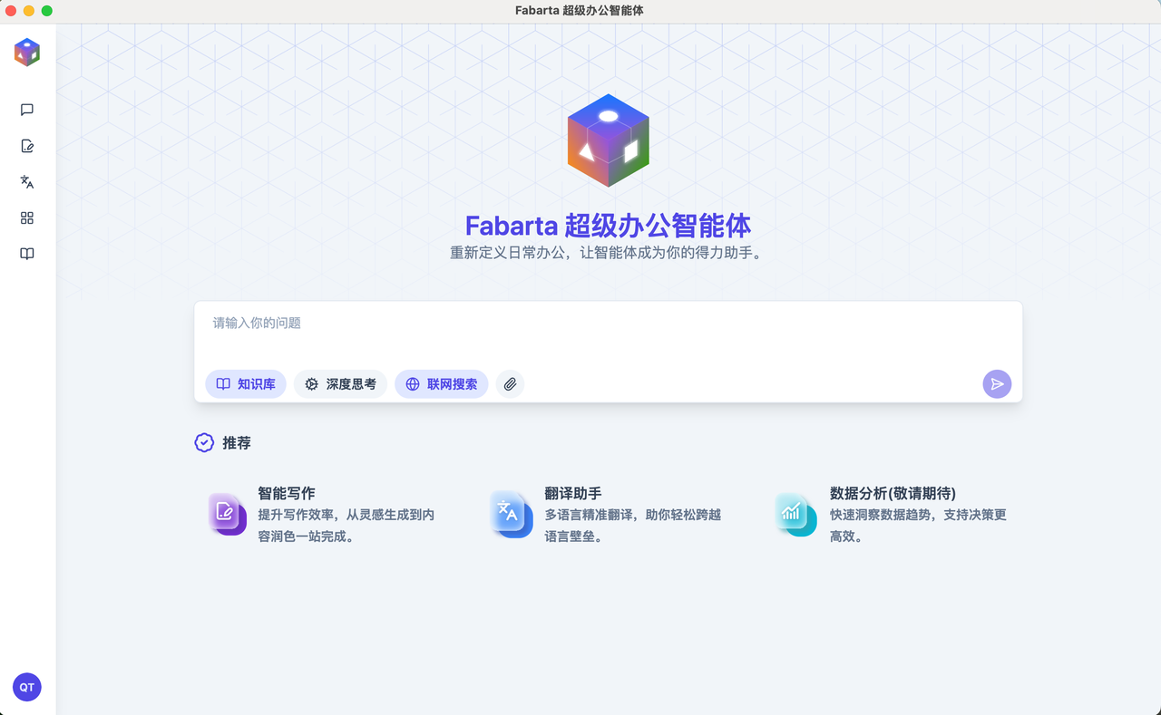
Task: Open the chat icon in sidebar
Action: tap(27, 110)
